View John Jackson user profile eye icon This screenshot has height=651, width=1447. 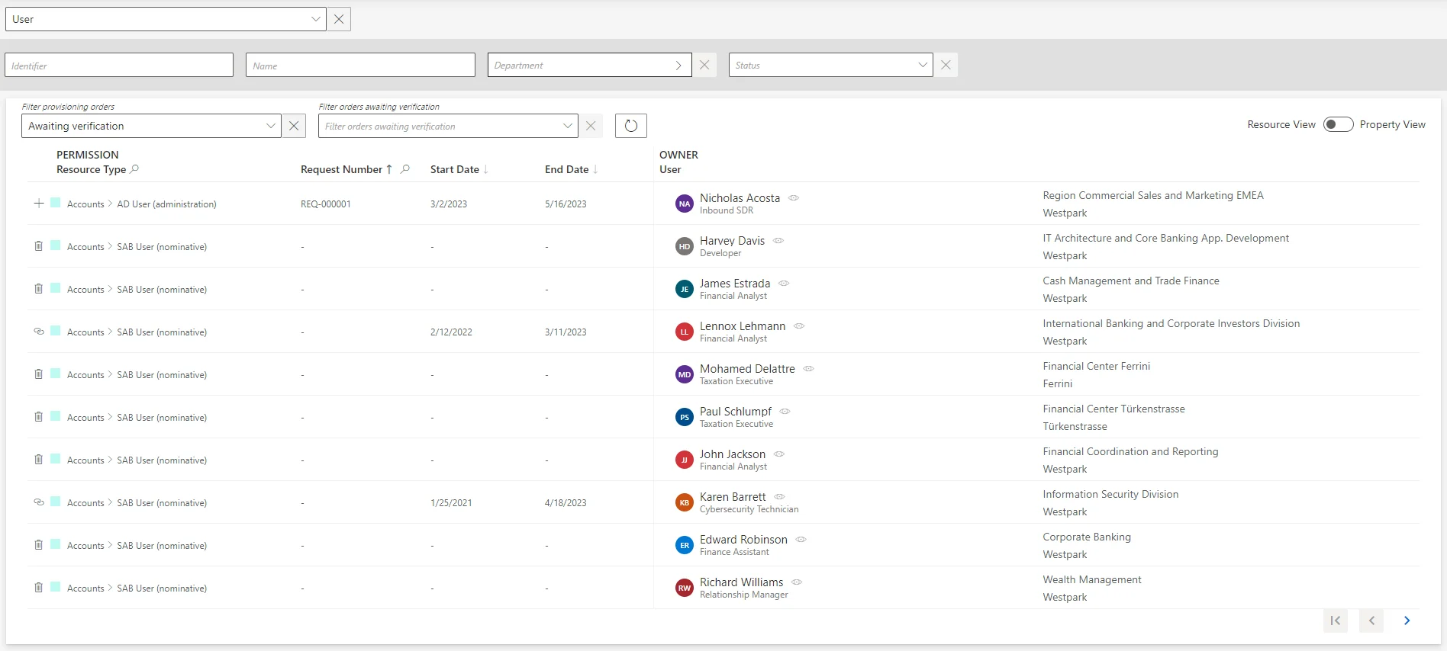pyautogui.click(x=779, y=454)
